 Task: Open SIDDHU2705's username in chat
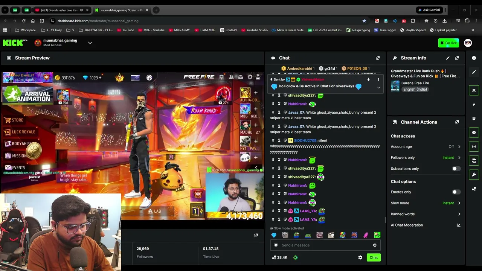[305, 141]
